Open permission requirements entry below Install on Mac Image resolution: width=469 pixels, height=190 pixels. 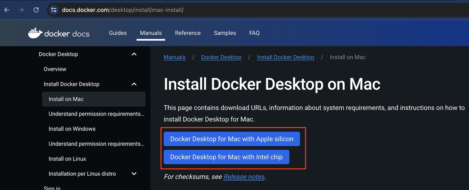pos(96,114)
